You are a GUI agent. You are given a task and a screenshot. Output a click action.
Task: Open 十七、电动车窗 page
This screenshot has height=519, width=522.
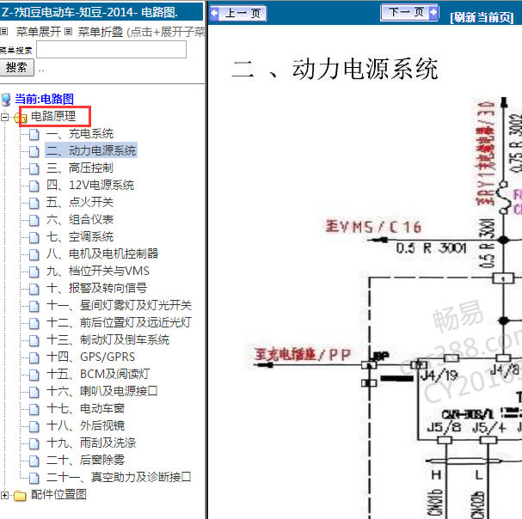coord(85,408)
